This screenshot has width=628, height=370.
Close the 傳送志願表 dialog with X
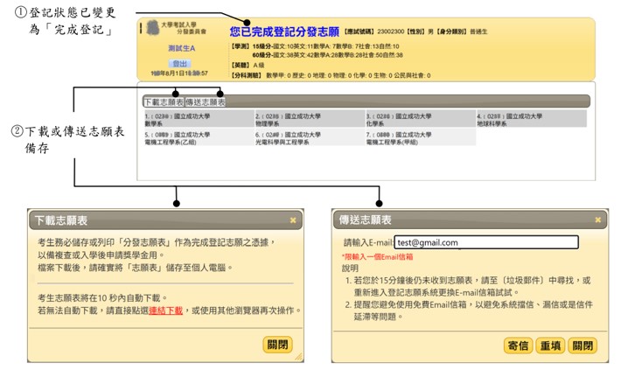coord(597,220)
